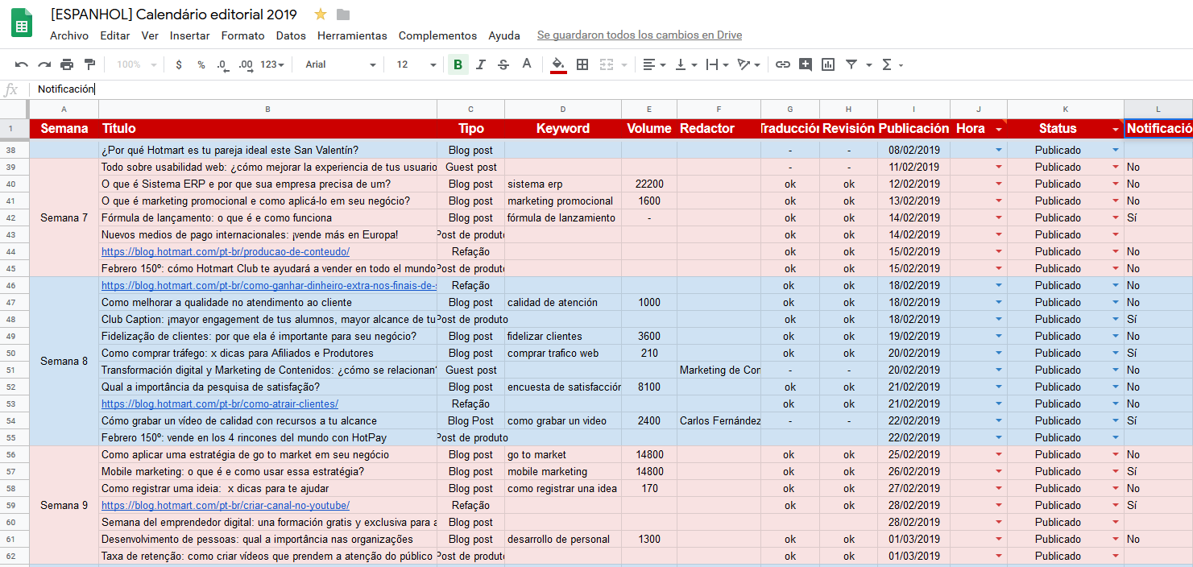Open filter views dropdown arrow
The width and height of the screenshot is (1193, 567).
click(869, 64)
